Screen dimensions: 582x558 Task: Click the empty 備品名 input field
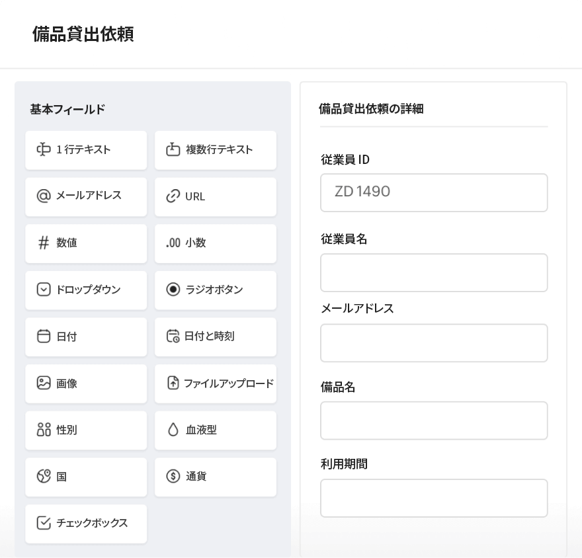[x=433, y=420]
